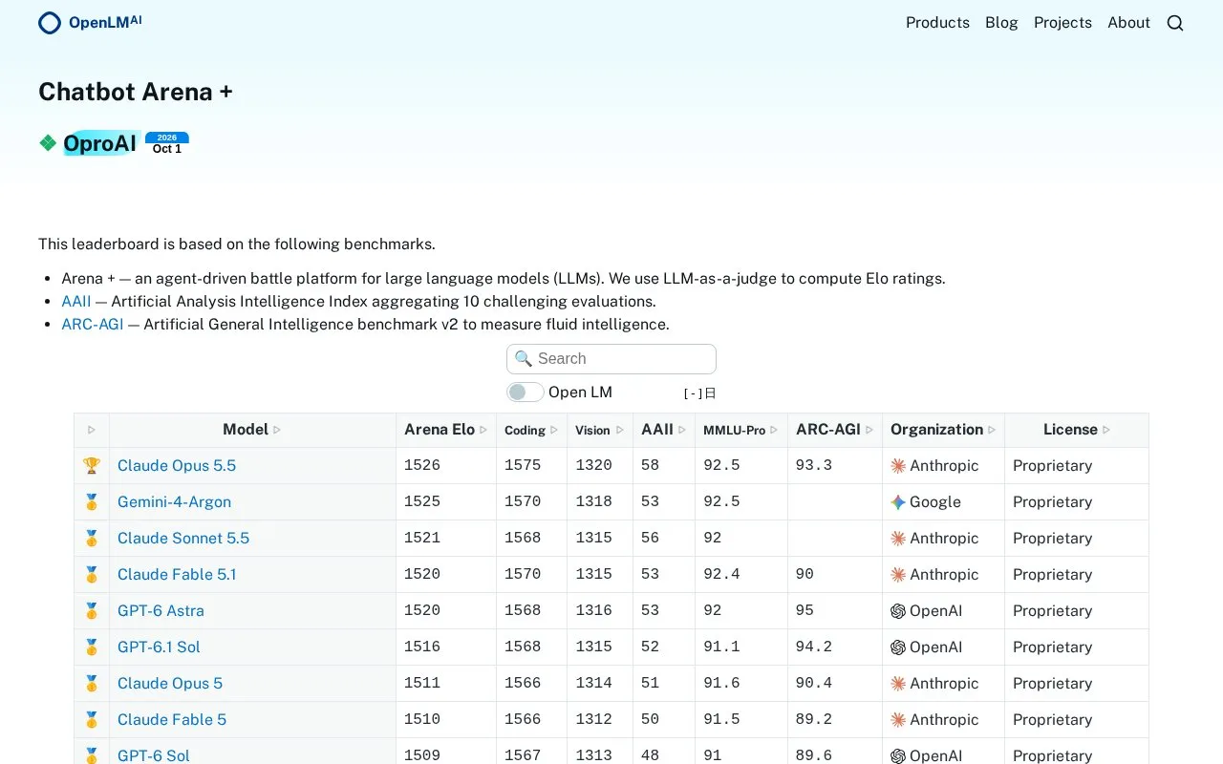Follow the AAII benchmark link
1223x764 pixels.
(x=76, y=302)
